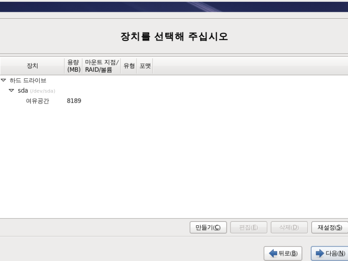The height and width of the screenshot is (261, 348).
Task: Click the 8189 capacity value
Action: coord(74,101)
